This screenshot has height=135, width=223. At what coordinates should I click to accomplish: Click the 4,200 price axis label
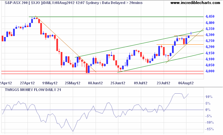pos(210,47)
